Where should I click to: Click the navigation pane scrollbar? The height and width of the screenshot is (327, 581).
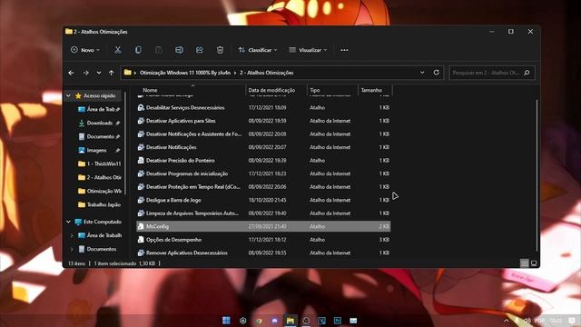[x=125, y=143]
